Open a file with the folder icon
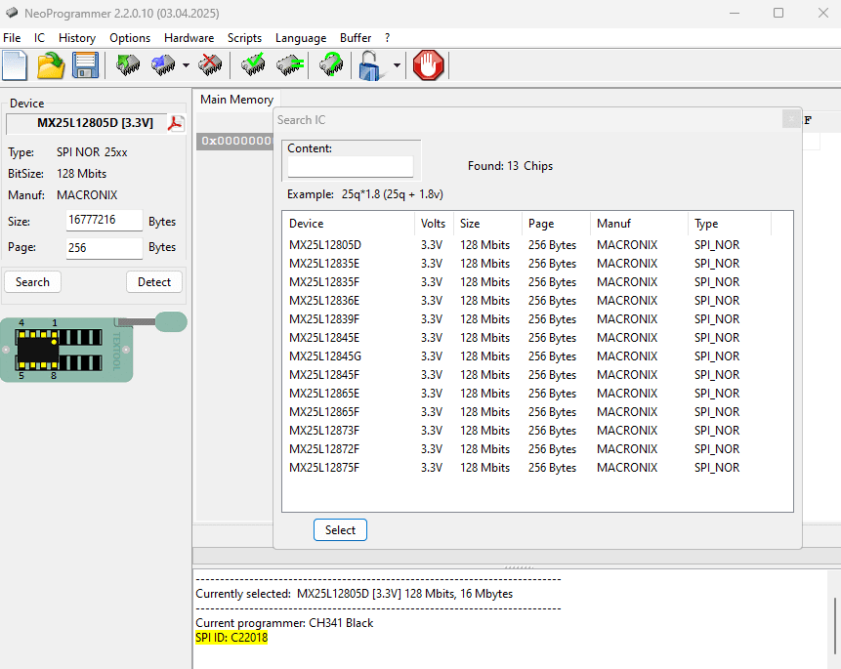Screen dimensions: 841x669 [x=51, y=65]
